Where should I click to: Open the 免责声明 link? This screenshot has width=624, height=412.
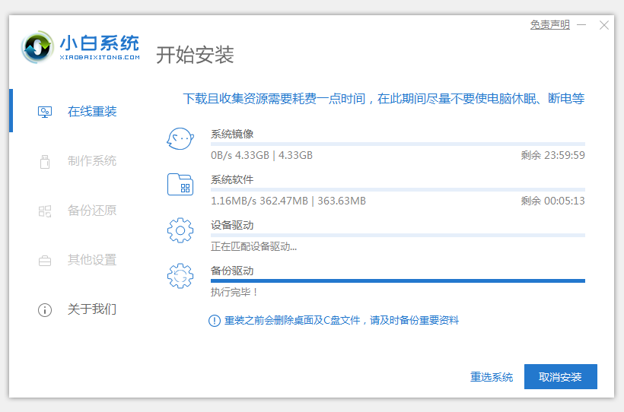click(549, 24)
